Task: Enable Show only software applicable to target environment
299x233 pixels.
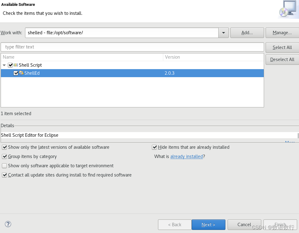Action: [x=4, y=166]
